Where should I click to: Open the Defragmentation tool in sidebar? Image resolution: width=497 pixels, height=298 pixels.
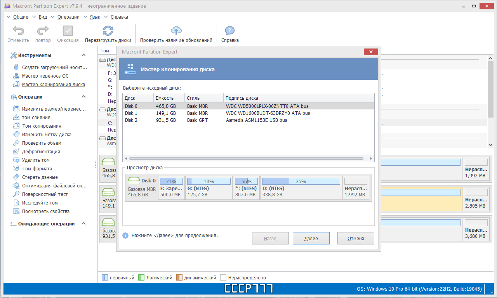point(41,152)
